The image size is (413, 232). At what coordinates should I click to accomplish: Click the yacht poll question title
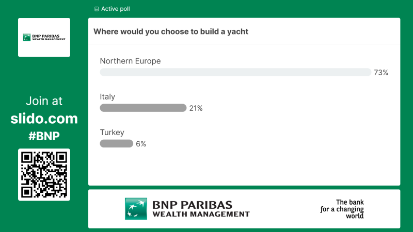pyautogui.click(x=171, y=31)
